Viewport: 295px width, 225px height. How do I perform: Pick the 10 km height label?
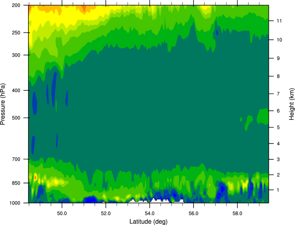point(279,40)
